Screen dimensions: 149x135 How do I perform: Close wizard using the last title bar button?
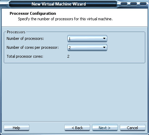(x=143, y=4)
